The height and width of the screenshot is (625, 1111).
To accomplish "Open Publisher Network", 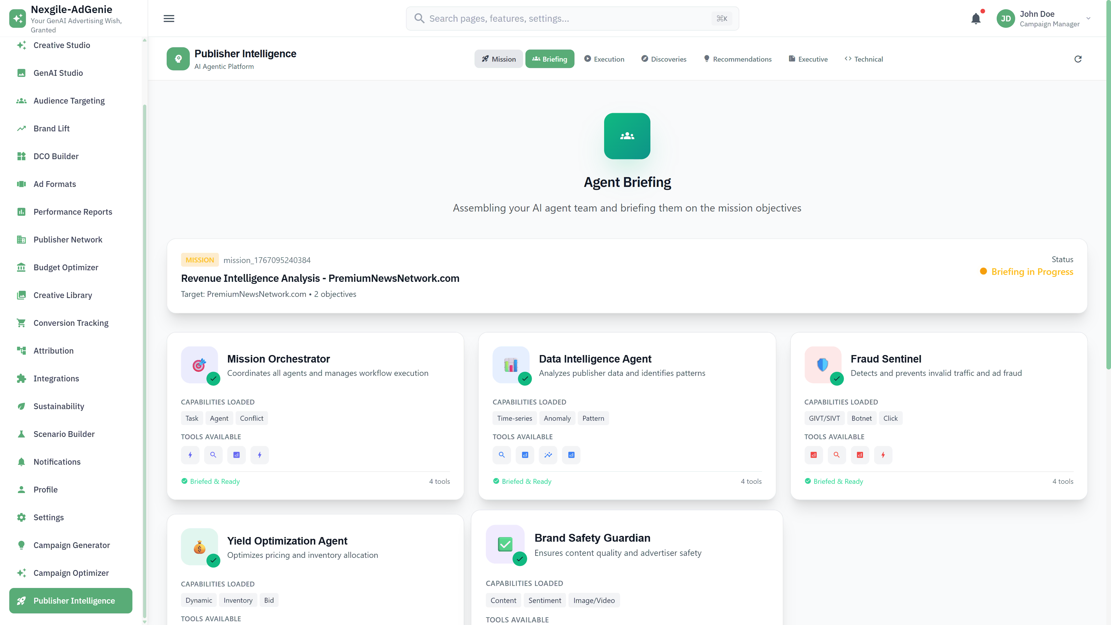I will coord(68,239).
